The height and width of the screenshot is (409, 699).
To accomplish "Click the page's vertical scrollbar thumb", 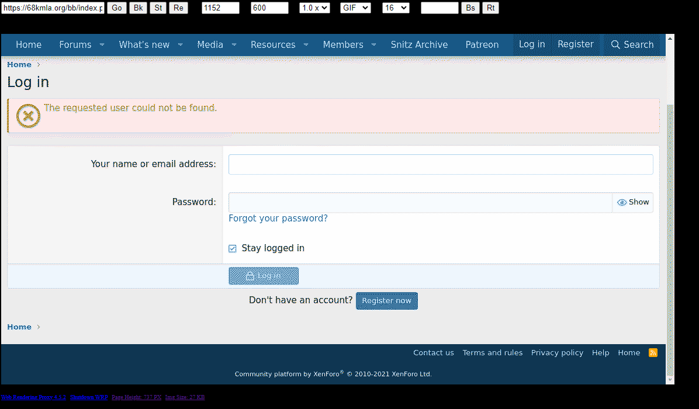I will click(x=670, y=241).
